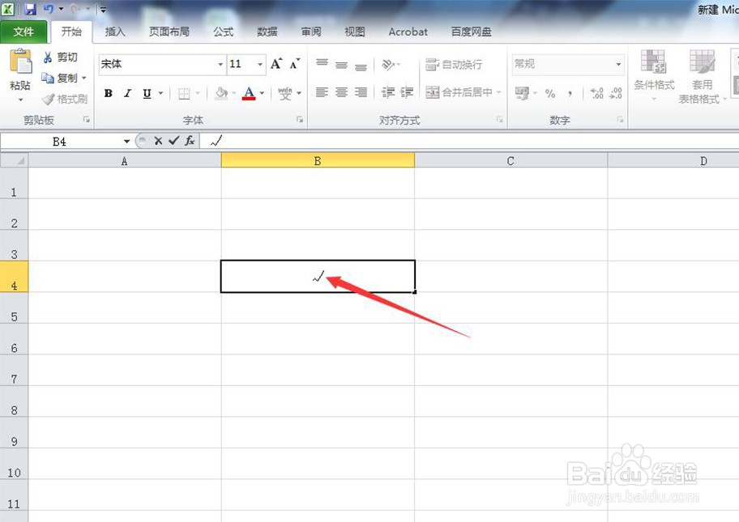
Task: Confirm the entry with the formula bar checkmark
Action: tap(173, 140)
